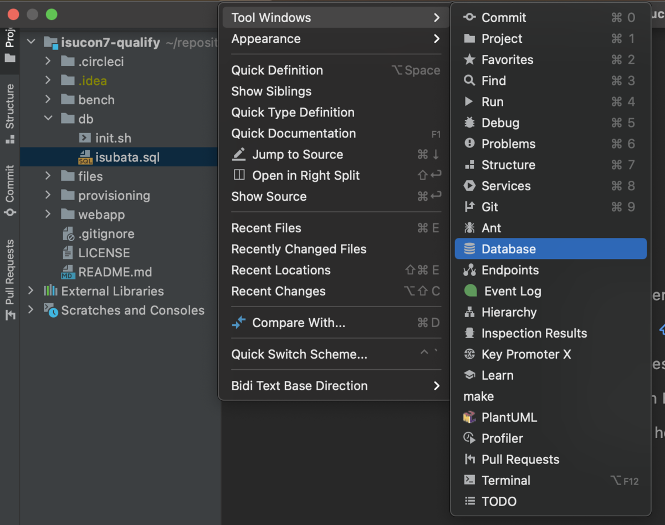Image resolution: width=665 pixels, height=525 pixels.
Task: Click the Problems warning icon
Action: pos(469,144)
